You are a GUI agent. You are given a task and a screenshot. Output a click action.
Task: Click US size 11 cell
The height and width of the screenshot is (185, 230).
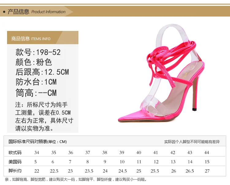[139, 162]
